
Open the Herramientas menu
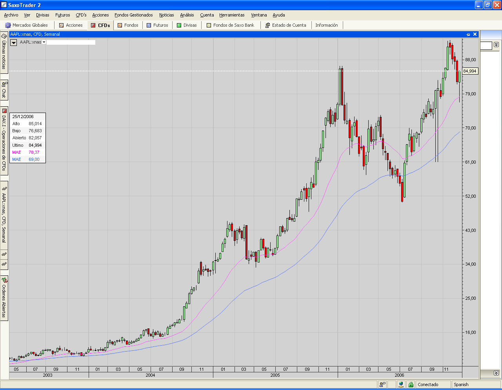coord(232,15)
